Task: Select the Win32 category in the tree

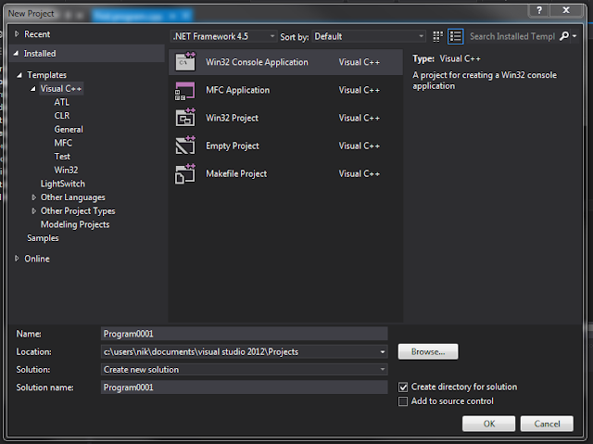Action: 66,171
